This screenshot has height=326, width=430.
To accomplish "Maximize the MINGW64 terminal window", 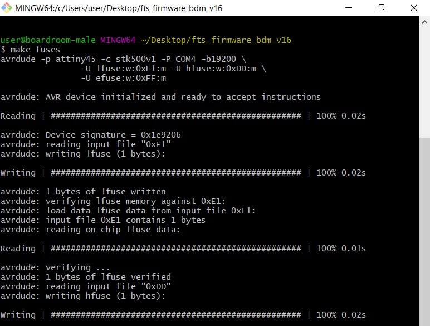I will 381,8.
